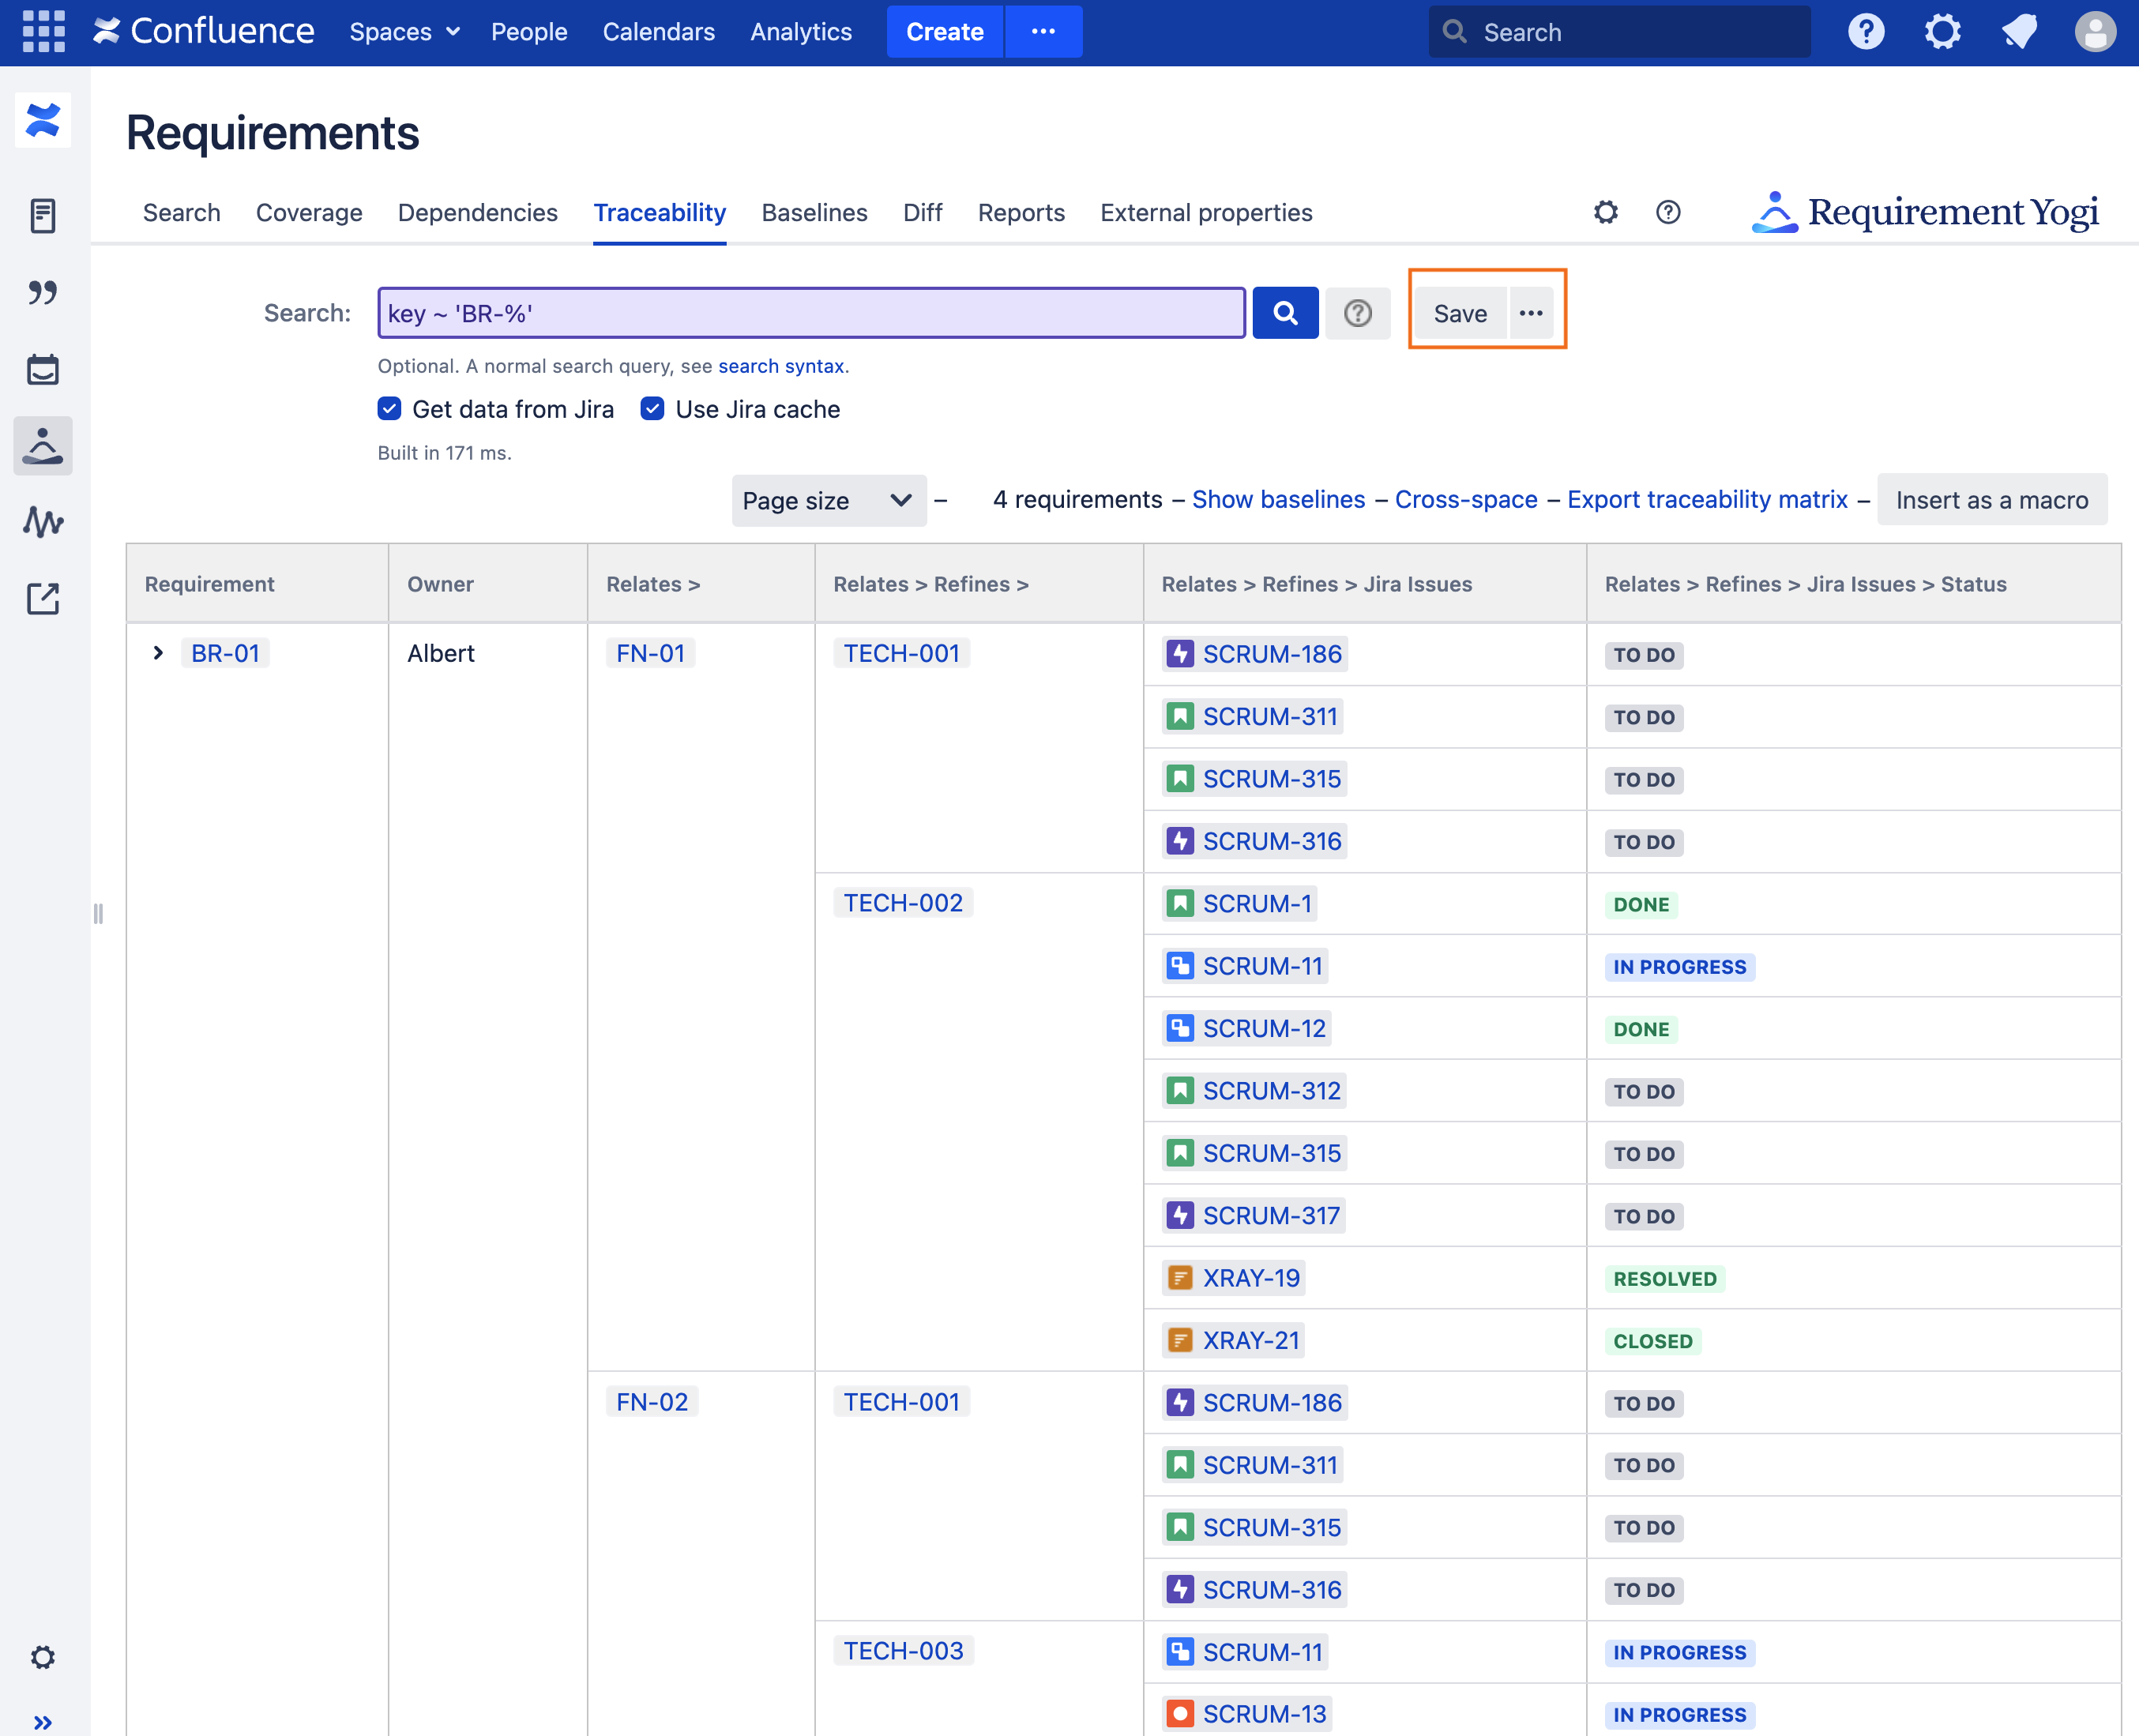Open the Spaces menu dropdown
Viewport: 2139px width, 1736px height.
404,32
